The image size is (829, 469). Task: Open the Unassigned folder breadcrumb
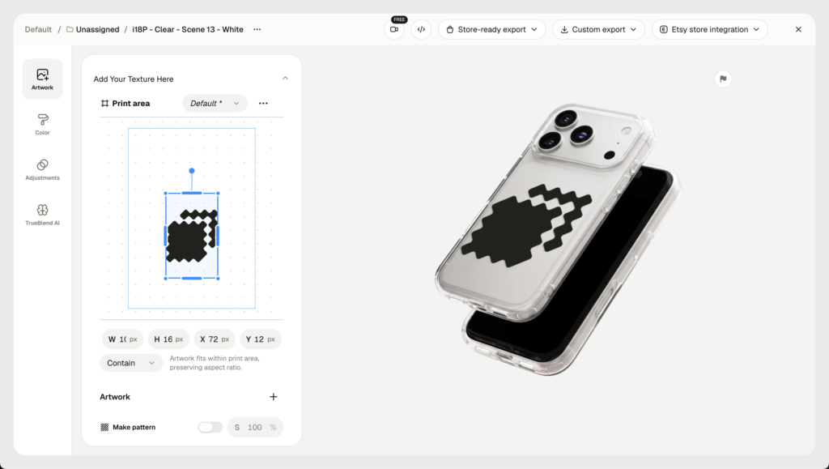[x=92, y=29]
